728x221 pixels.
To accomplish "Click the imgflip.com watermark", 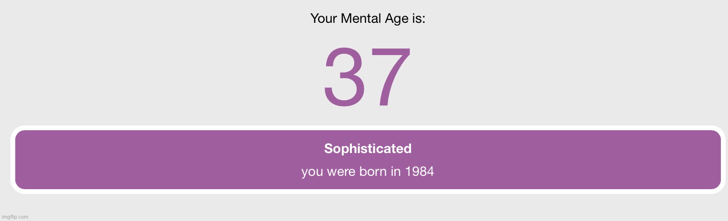I will 15,217.
